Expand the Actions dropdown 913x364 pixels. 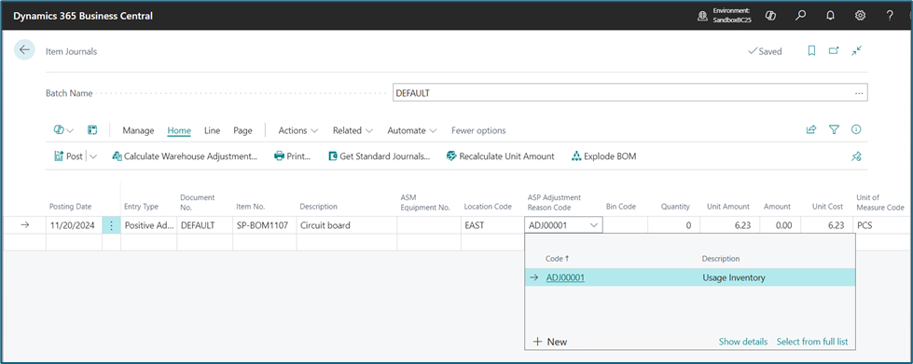coord(298,130)
